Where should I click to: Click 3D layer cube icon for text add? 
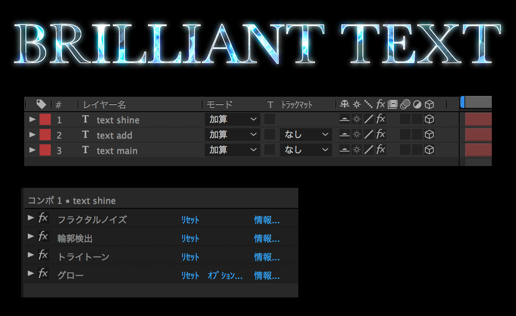[430, 134]
